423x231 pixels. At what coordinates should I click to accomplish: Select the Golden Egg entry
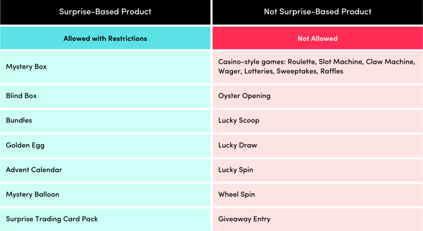tap(105, 145)
